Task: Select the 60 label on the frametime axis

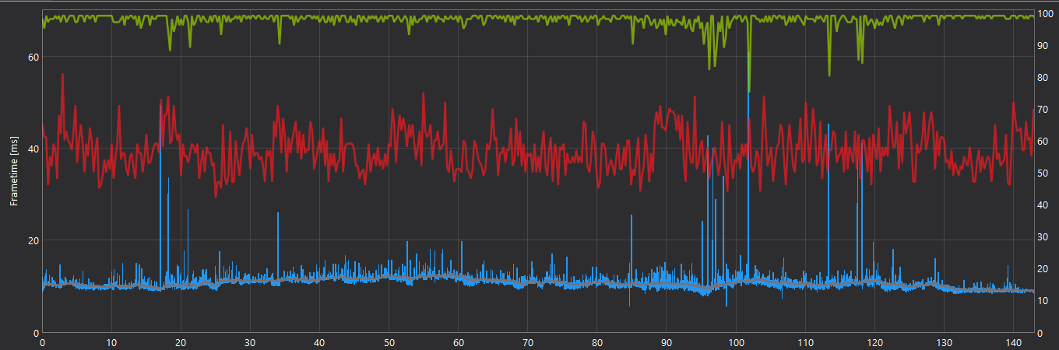Action: (x=34, y=57)
